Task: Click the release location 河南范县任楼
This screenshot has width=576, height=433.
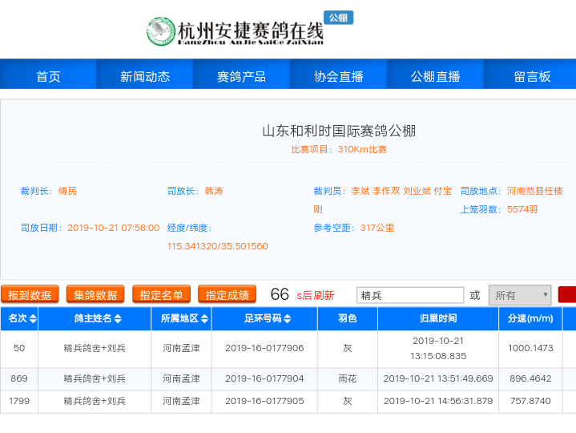Action: [535, 191]
